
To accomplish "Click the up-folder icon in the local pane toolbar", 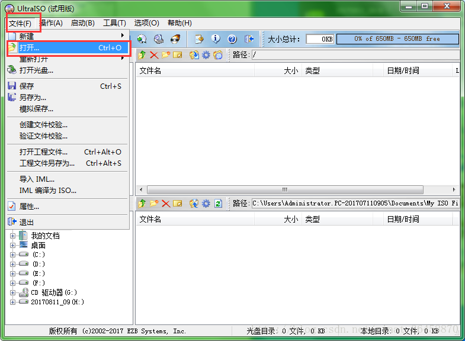I will tap(142, 204).
